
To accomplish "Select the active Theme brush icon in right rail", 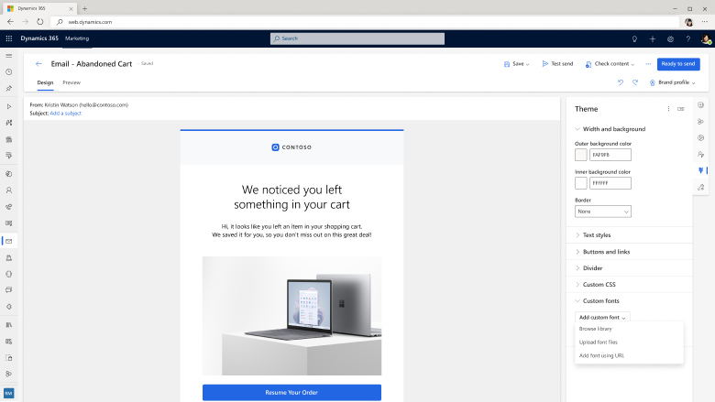I will tap(701, 170).
